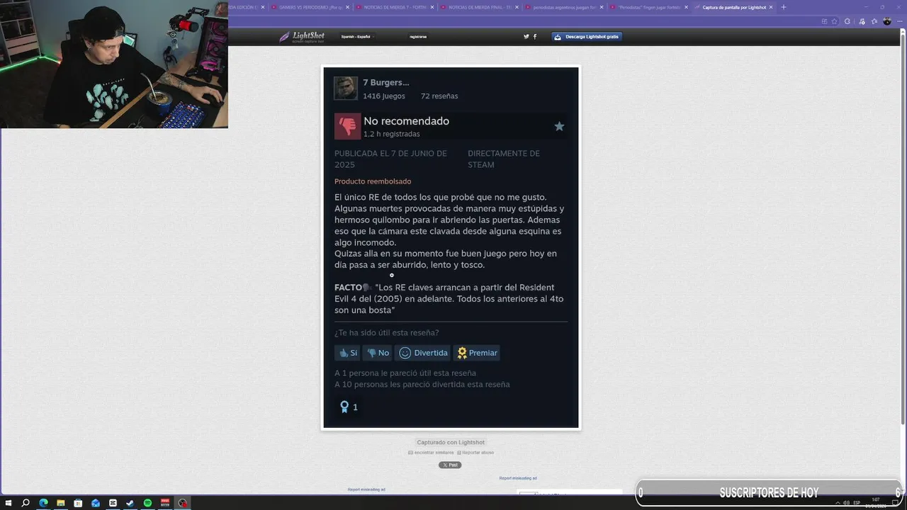This screenshot has height=510, width=907.
Task: Open Windows Start menu
Action: [x=9, y=503]
